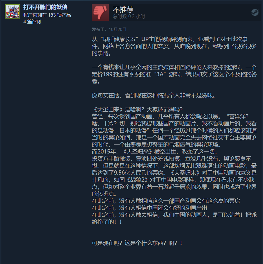
Task: Click the line starting 投资方半路撤资
Action: tap(174, 176)
